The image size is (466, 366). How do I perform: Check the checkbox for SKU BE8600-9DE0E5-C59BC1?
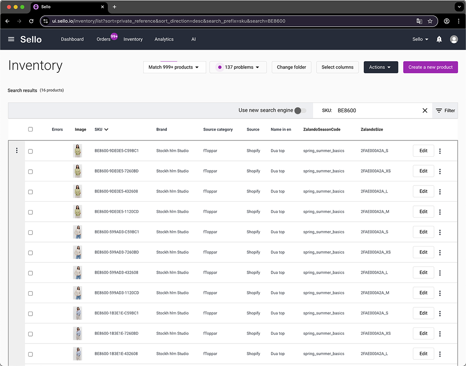30,151
